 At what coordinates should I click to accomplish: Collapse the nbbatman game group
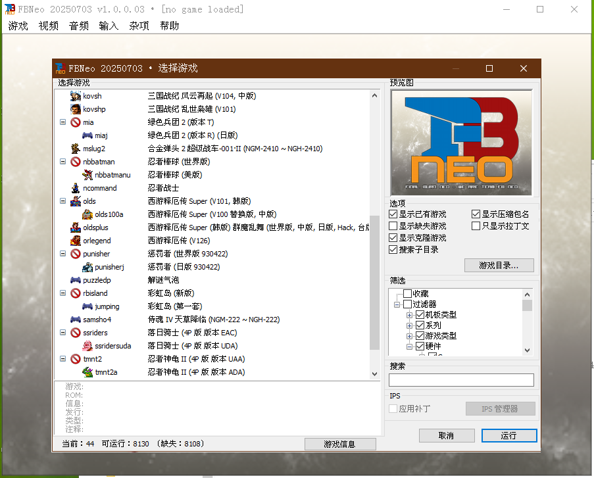(x=63, y=161)
